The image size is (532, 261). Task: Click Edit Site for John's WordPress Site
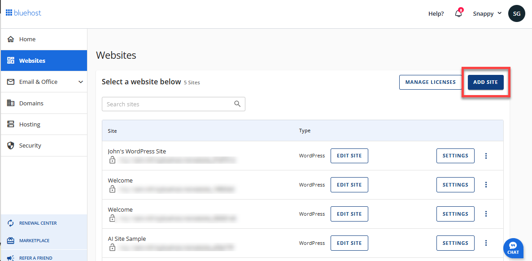[349, 156]
